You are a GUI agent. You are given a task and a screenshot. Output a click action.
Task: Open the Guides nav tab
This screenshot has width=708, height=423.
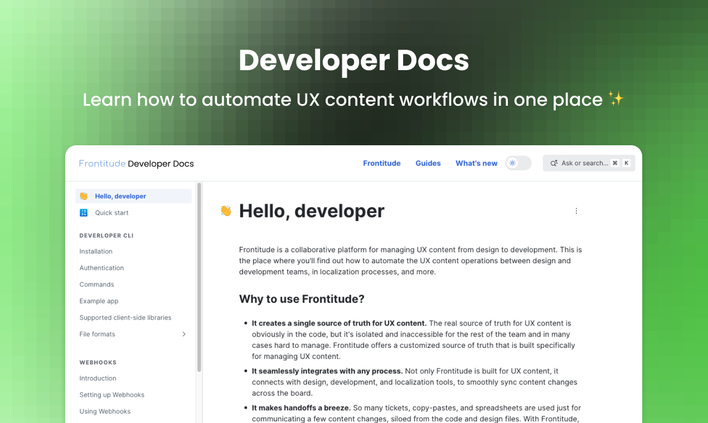(428, 163)
